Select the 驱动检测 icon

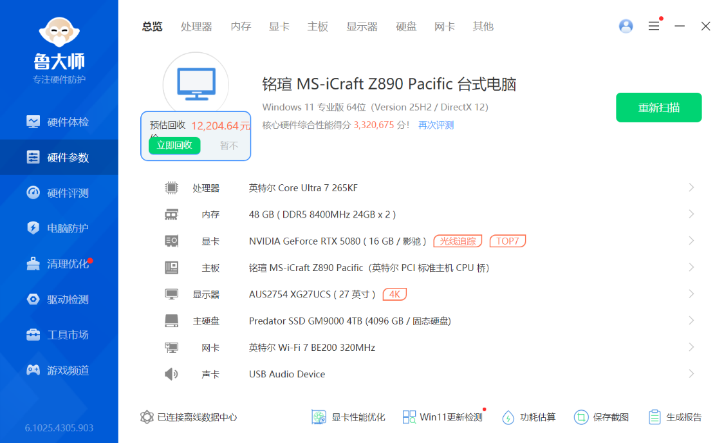[33, 299]
